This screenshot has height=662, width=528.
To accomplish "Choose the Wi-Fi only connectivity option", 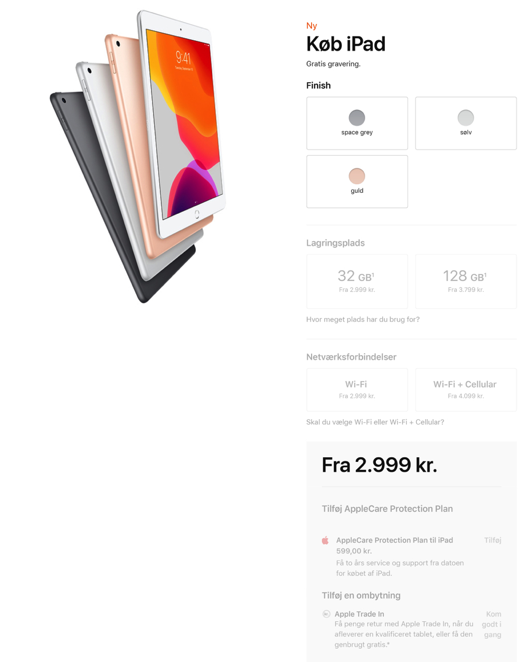I will point(357,390).
